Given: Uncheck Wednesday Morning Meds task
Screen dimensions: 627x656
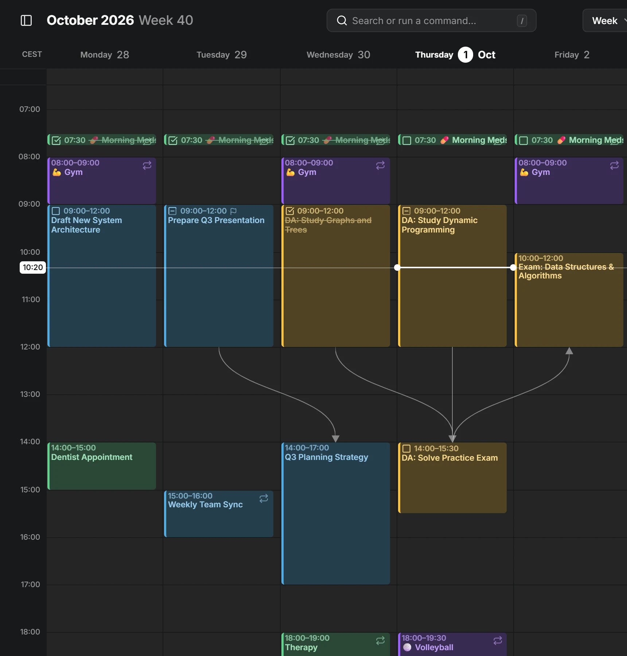Looking at the screenshot, I should [x=290, y=141].
